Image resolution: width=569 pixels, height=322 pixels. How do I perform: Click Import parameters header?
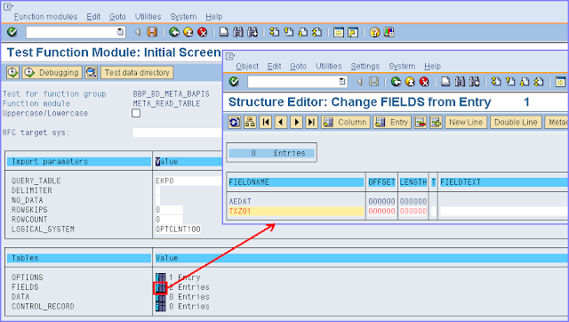[79, 162]
